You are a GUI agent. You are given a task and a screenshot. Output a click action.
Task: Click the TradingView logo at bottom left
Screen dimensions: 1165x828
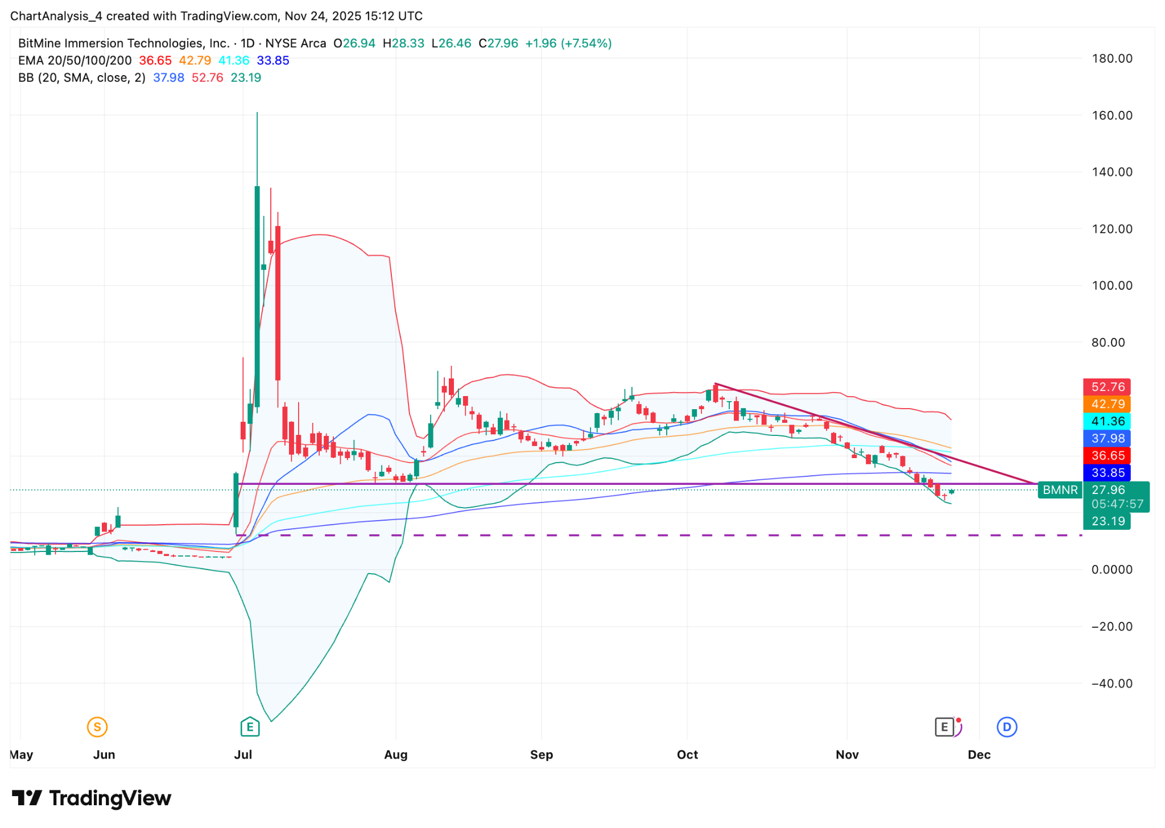(x=91, y=798)
